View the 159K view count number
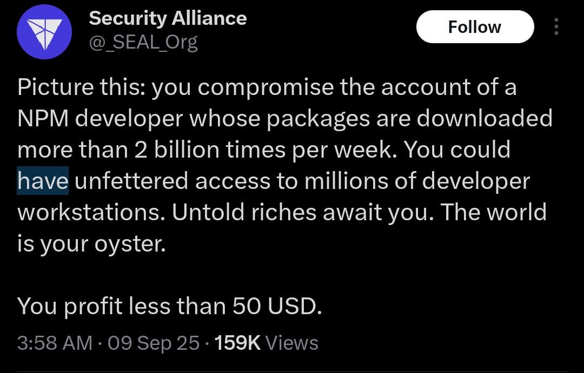Image resolution: width=584 pixels, height=373 pixels. tap(237, 343)
